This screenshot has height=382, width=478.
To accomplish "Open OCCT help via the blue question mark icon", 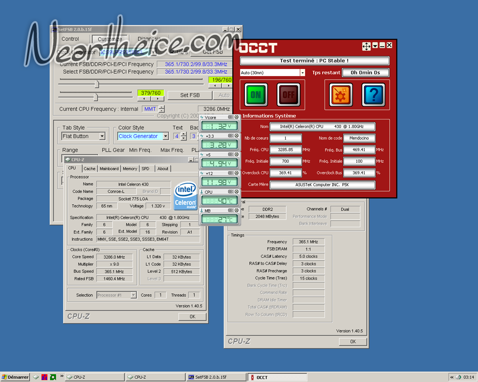I will pos(373,95).
